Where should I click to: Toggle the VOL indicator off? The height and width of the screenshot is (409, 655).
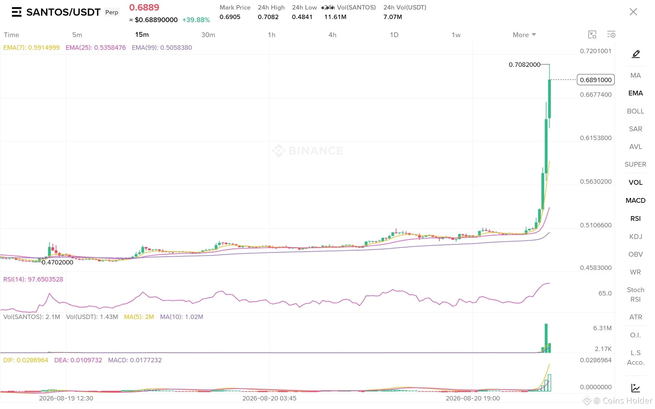(x=636, y=182)
